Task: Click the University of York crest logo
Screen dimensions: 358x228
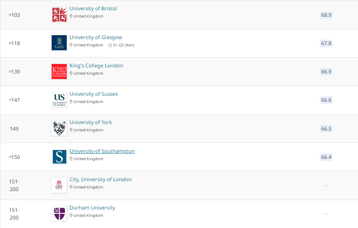Action: (59, 128)
